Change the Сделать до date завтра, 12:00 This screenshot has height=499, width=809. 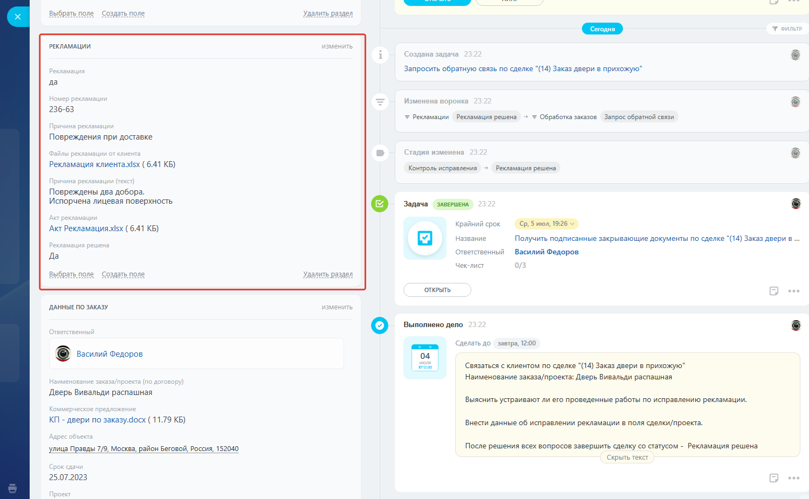pyautogui.click(x=517, y=343)
